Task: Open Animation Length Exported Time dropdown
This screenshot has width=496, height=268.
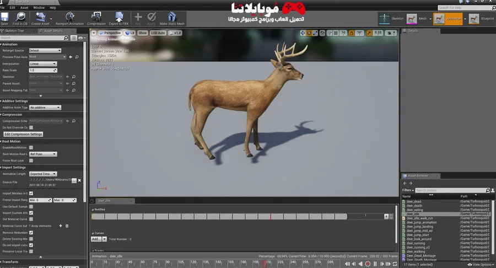Action: 43,174
